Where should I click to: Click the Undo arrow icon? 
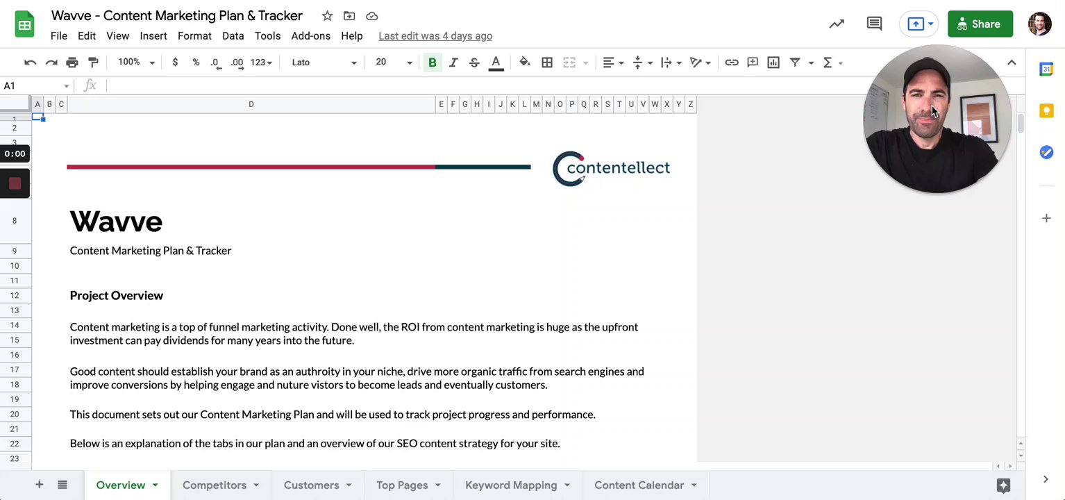(30, 62)
